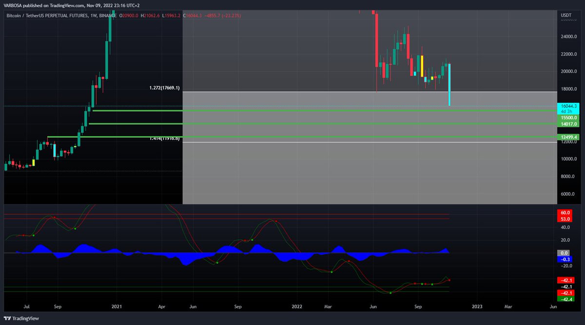585x325 pixels.
Task: Click the 1.414(11916.6) Fibonacci label
Action: coord(165,139)
